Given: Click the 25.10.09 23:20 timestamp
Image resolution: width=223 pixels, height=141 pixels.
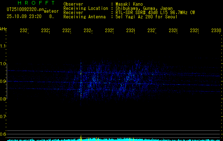Looking at the screenshot, I should pyautogui.click(x=24, y=16).
